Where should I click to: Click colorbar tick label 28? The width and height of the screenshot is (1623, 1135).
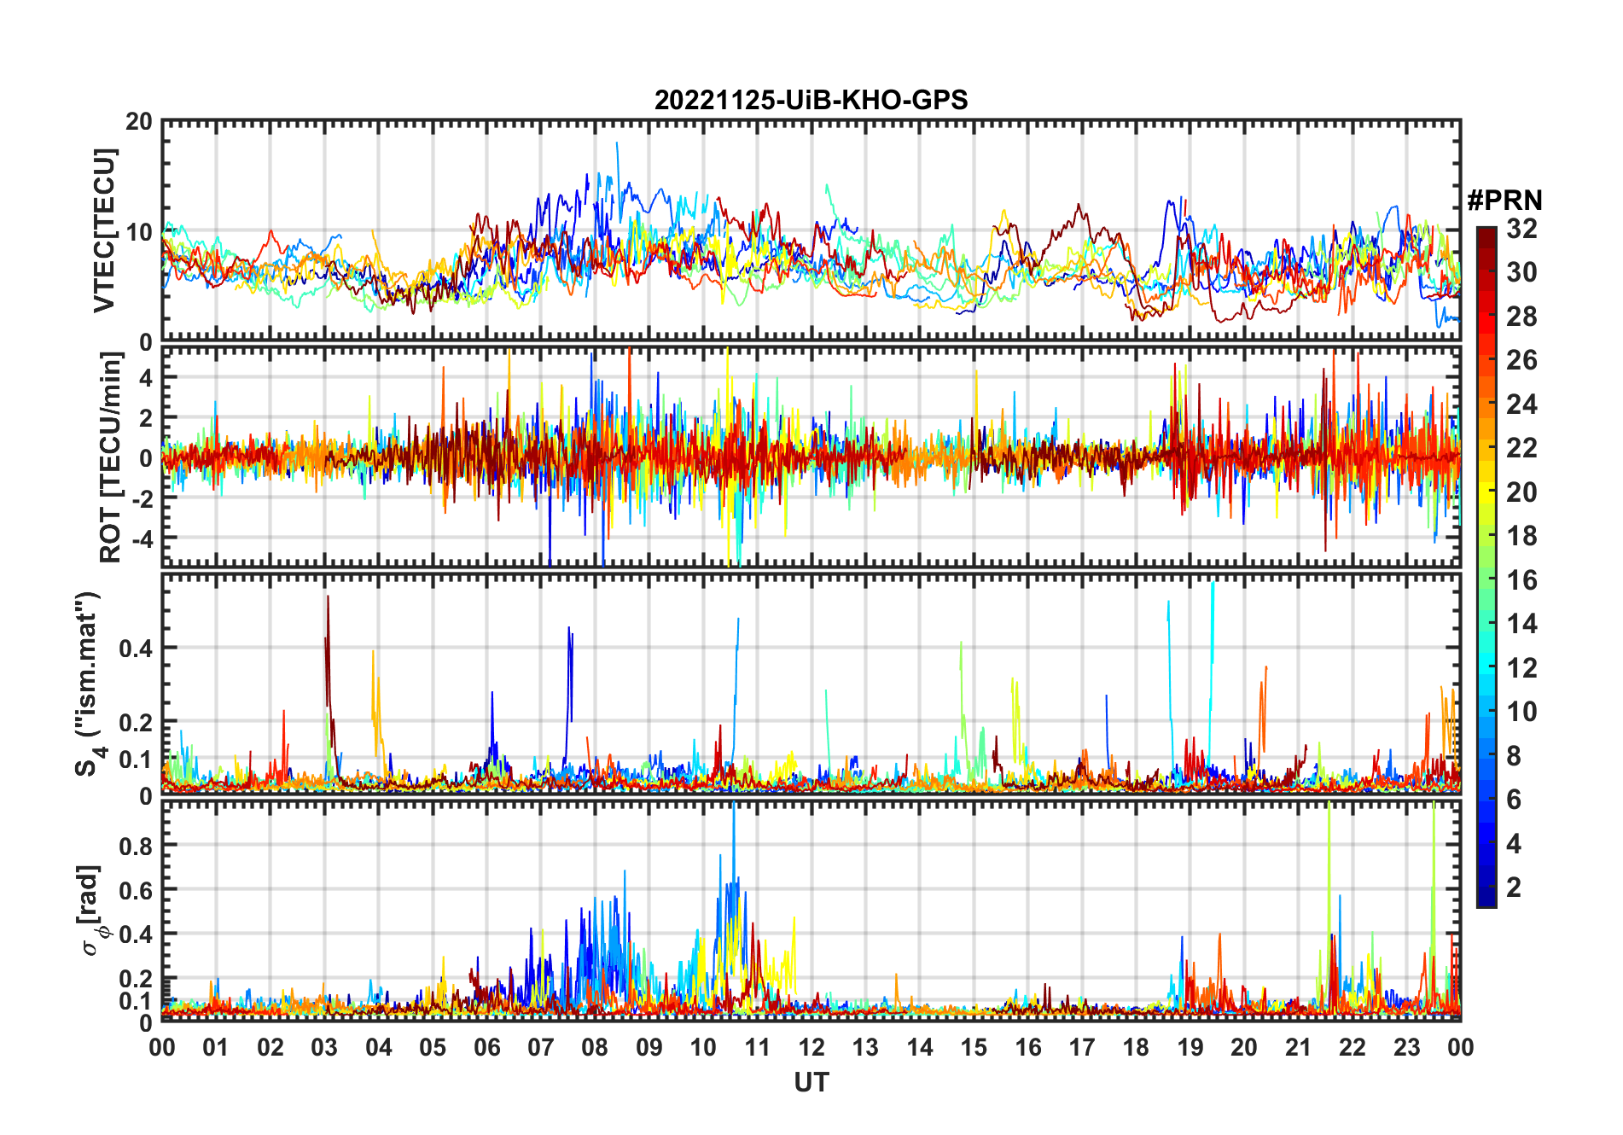[1521, 317]
